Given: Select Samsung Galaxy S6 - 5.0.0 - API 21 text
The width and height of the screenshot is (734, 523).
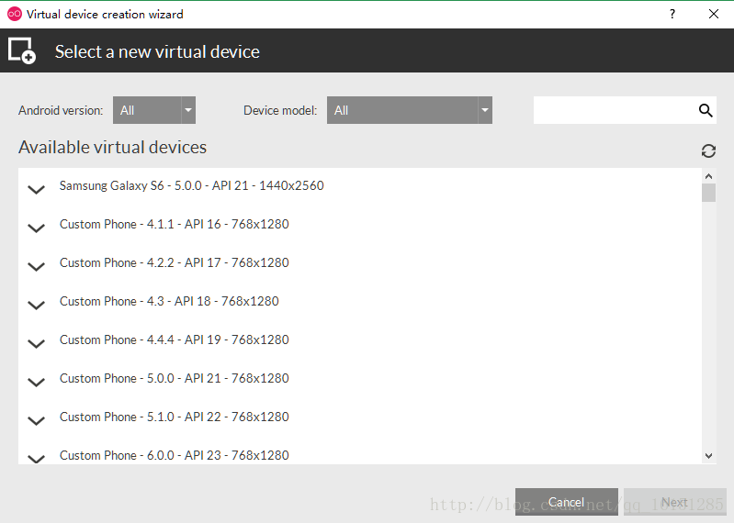Looking at the screenshot, I should 191,185.
